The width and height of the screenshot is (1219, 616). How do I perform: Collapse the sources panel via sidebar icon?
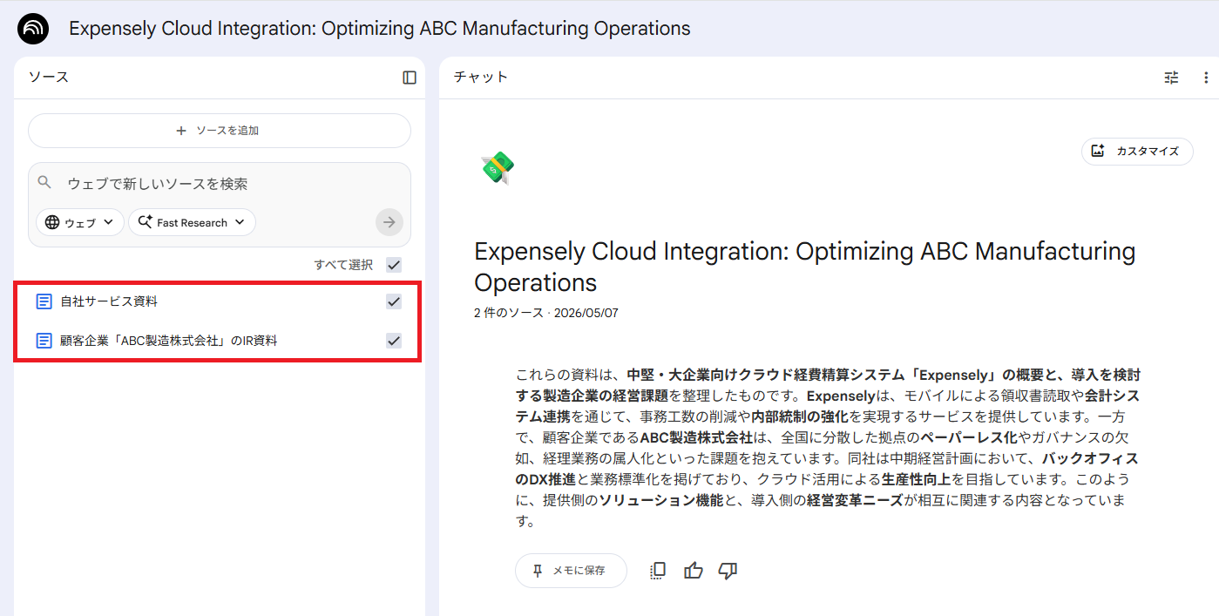pos(410,78)
